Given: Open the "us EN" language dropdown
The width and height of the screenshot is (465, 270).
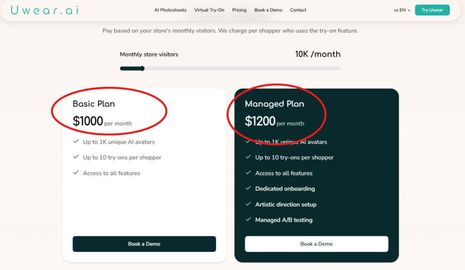Looking at the screenshot, I should (401, 10).
